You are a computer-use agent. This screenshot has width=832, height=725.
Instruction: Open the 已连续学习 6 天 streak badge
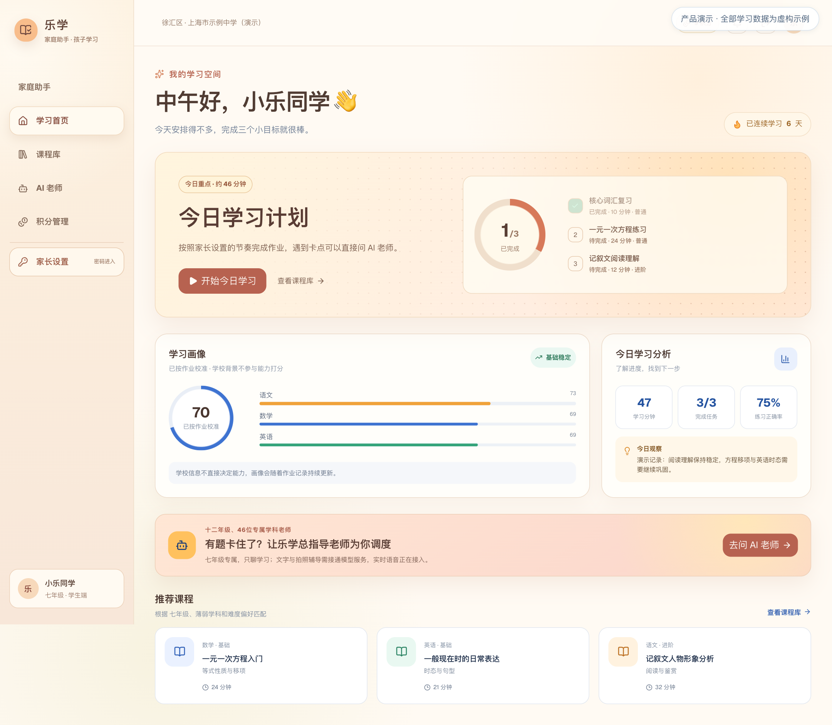click(x=767, y=124)
